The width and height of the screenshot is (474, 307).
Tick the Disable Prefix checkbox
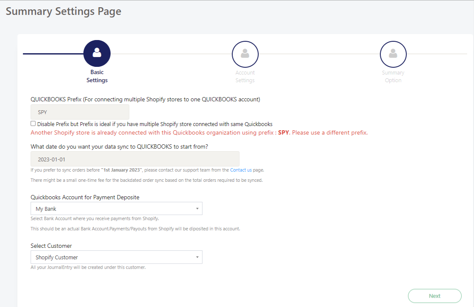pos(33,123)
